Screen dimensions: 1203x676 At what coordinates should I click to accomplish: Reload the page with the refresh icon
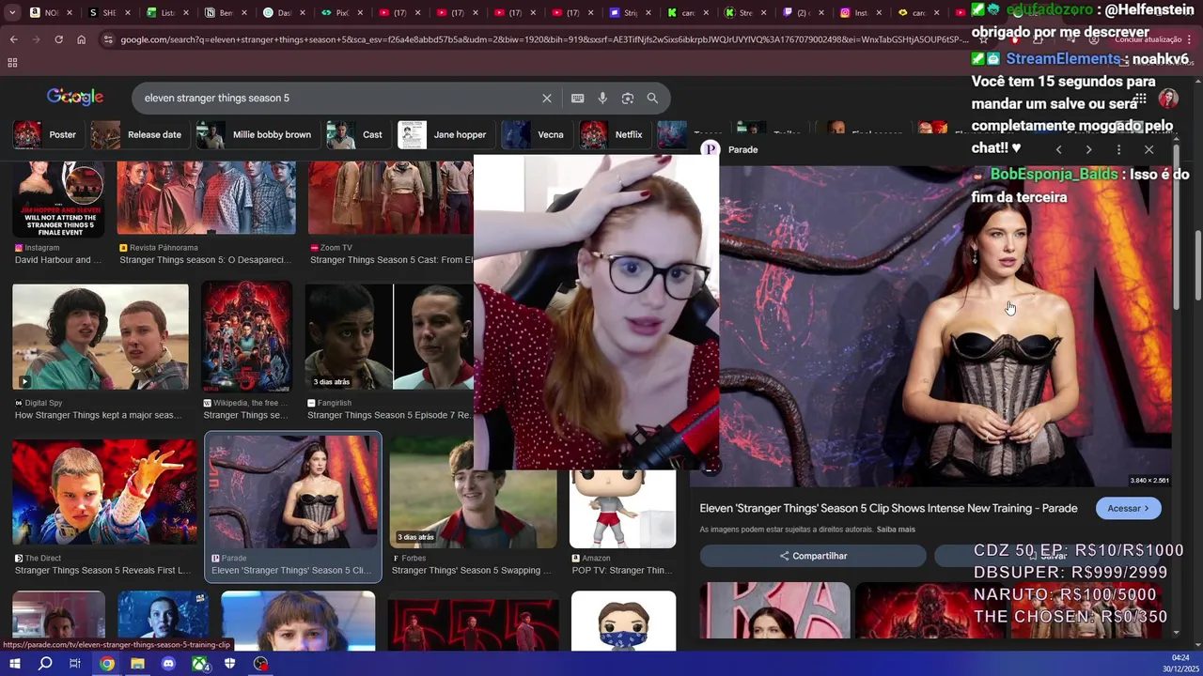(58, 39)
